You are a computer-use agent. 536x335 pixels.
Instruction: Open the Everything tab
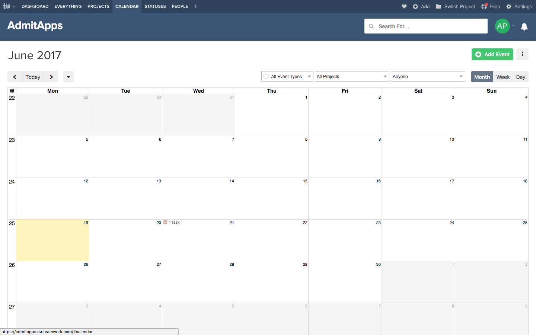pyautogui.click(x=68, y=6)
